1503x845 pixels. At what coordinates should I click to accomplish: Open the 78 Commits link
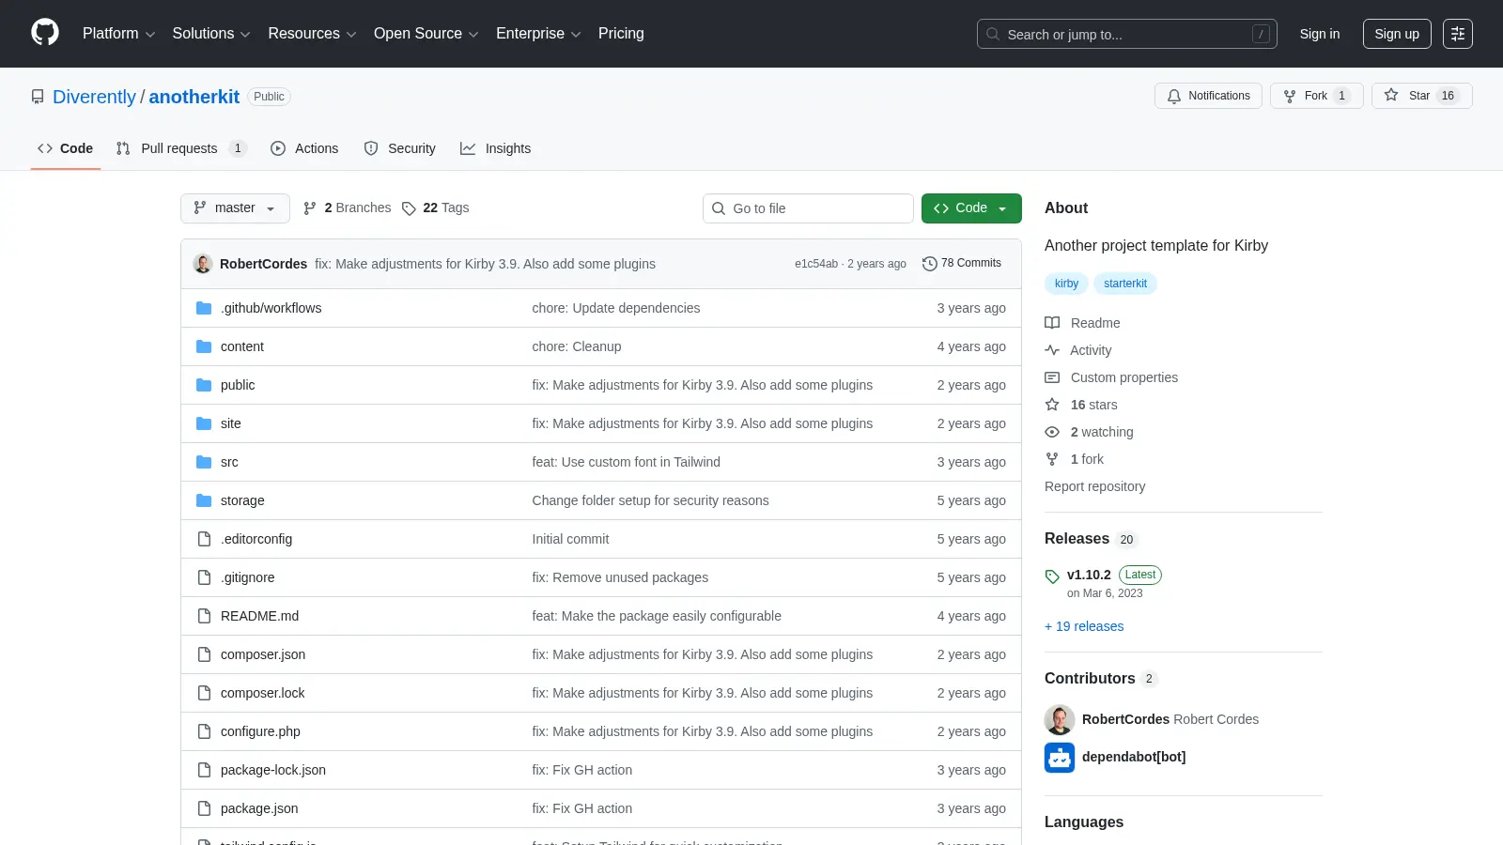[x=962, y=264]
